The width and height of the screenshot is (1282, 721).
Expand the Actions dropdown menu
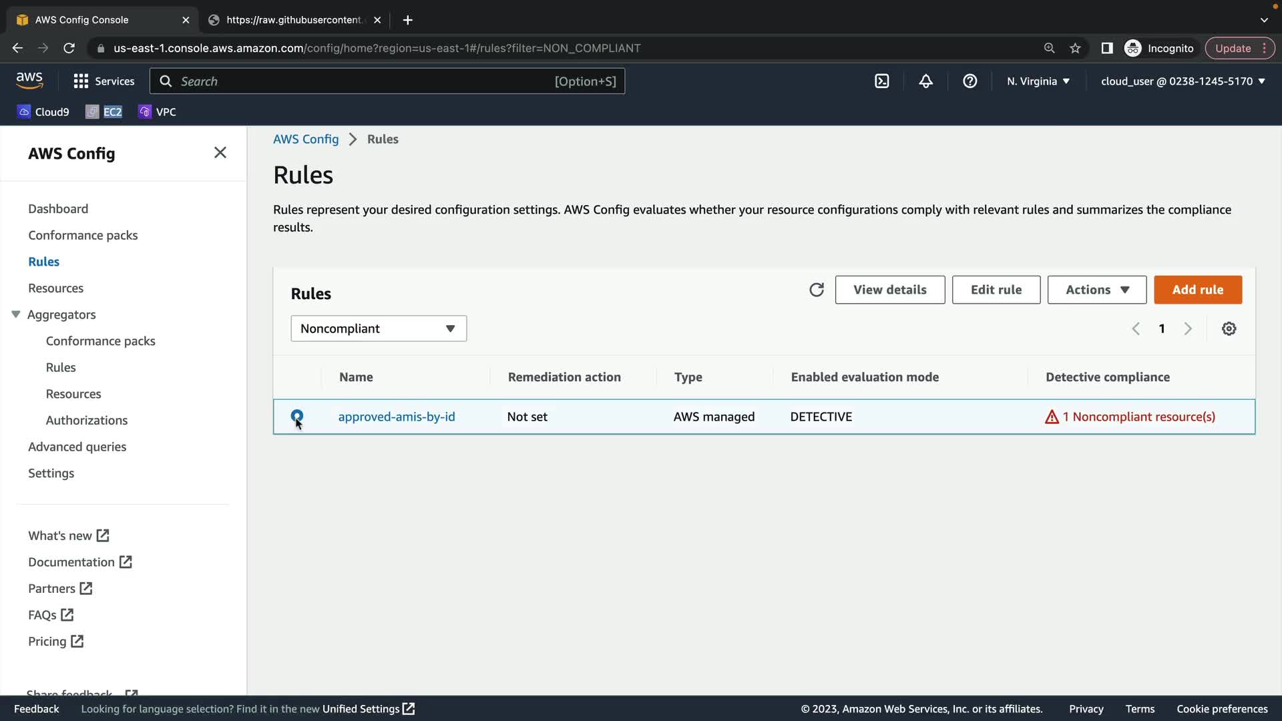(1096, 290)
